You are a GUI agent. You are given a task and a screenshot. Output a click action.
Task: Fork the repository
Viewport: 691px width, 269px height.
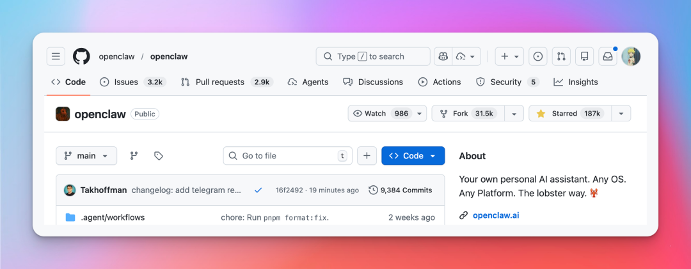(468, 114)
